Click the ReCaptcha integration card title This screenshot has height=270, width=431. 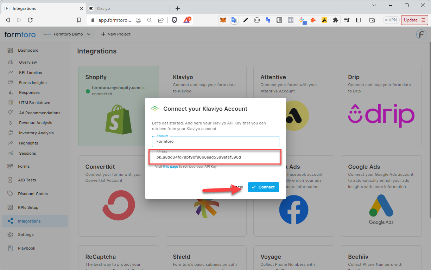(x=100, y=257)
